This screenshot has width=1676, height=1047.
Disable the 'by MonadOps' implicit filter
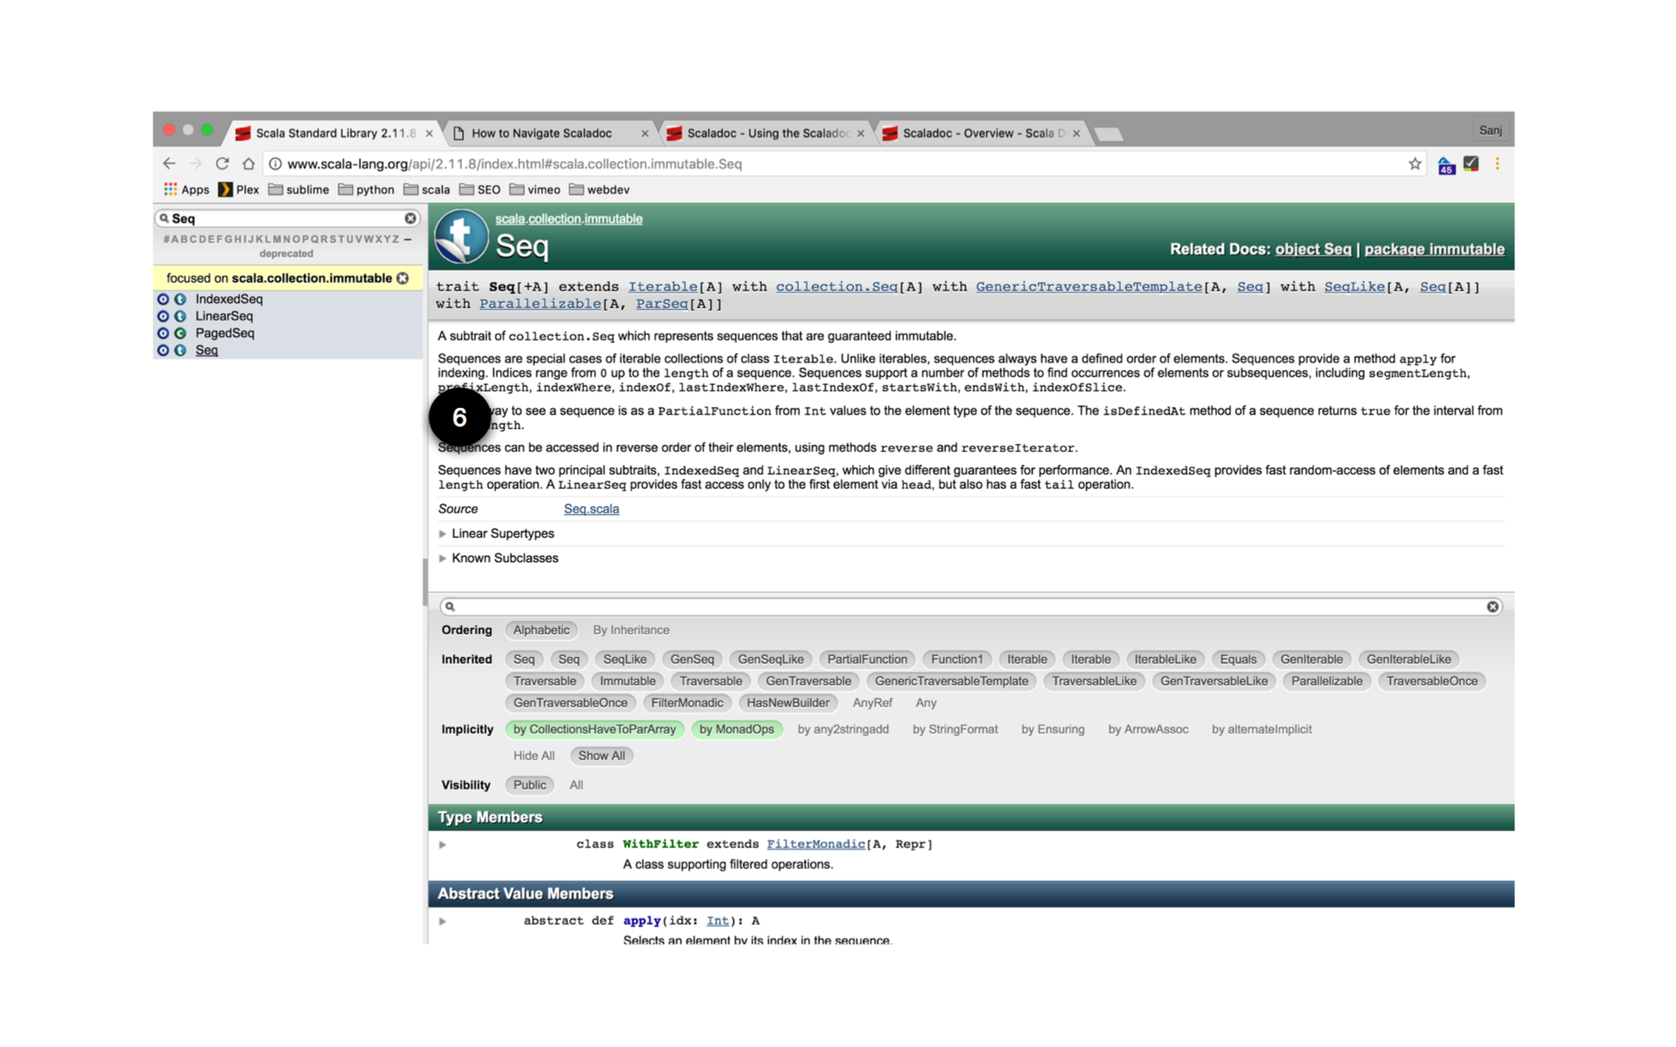point(737,730)
